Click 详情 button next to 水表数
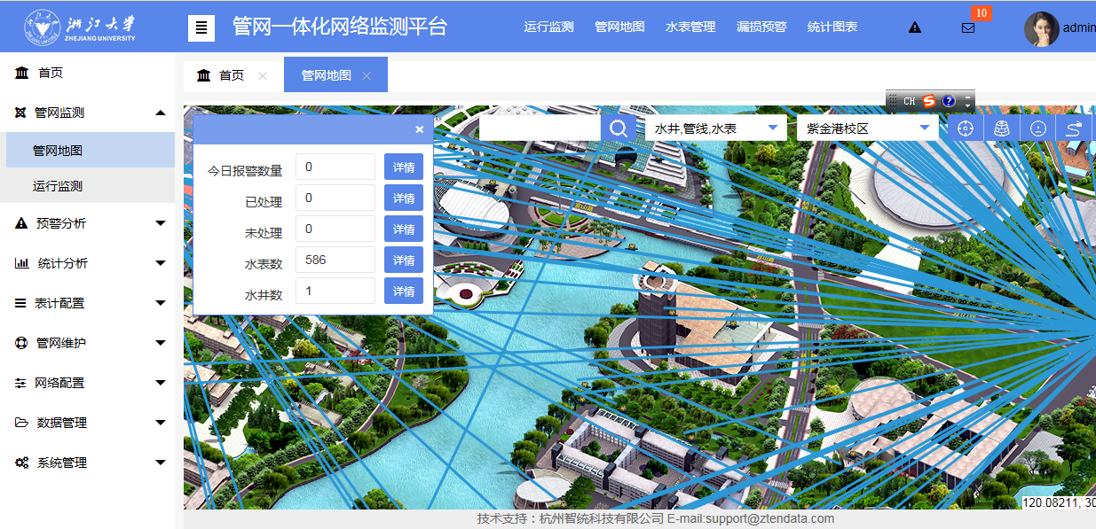 coord(404,261)
